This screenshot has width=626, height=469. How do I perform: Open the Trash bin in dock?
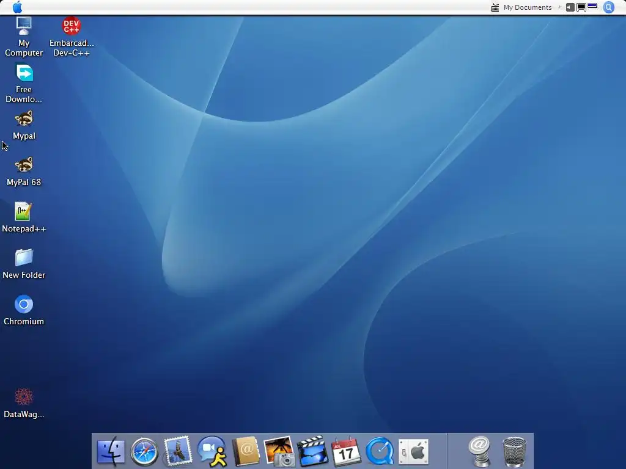(x=514, y=451)
